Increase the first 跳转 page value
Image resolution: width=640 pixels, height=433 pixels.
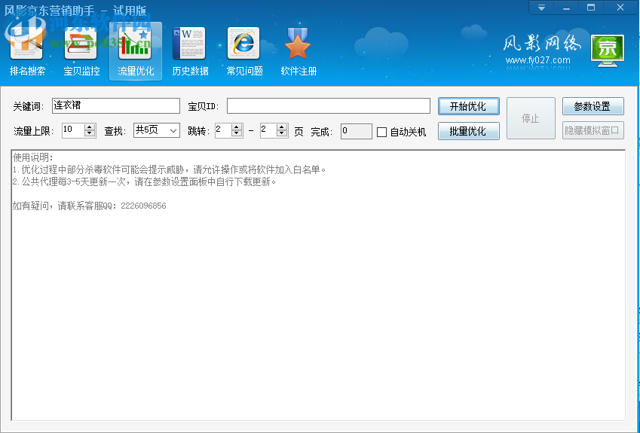237,127
